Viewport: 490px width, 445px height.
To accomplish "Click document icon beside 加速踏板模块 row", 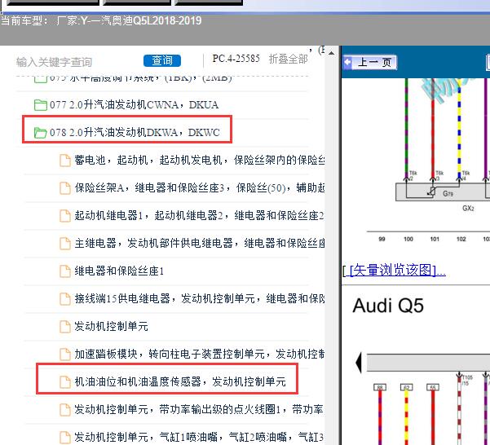I will tap(65, 355).
